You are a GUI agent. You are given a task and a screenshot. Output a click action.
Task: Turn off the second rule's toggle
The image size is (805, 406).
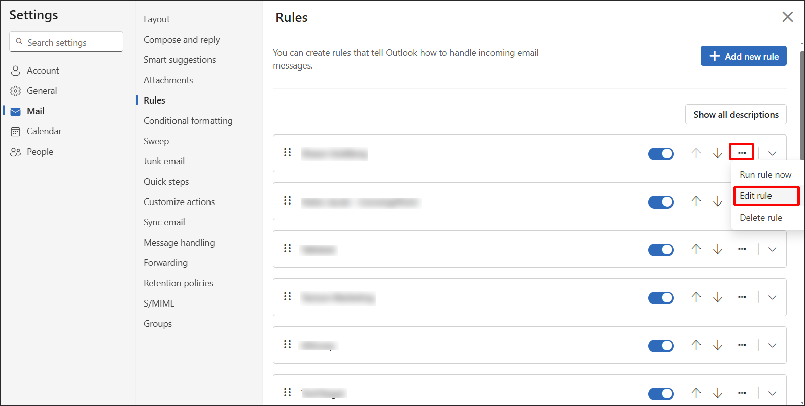tap(660, 201)
